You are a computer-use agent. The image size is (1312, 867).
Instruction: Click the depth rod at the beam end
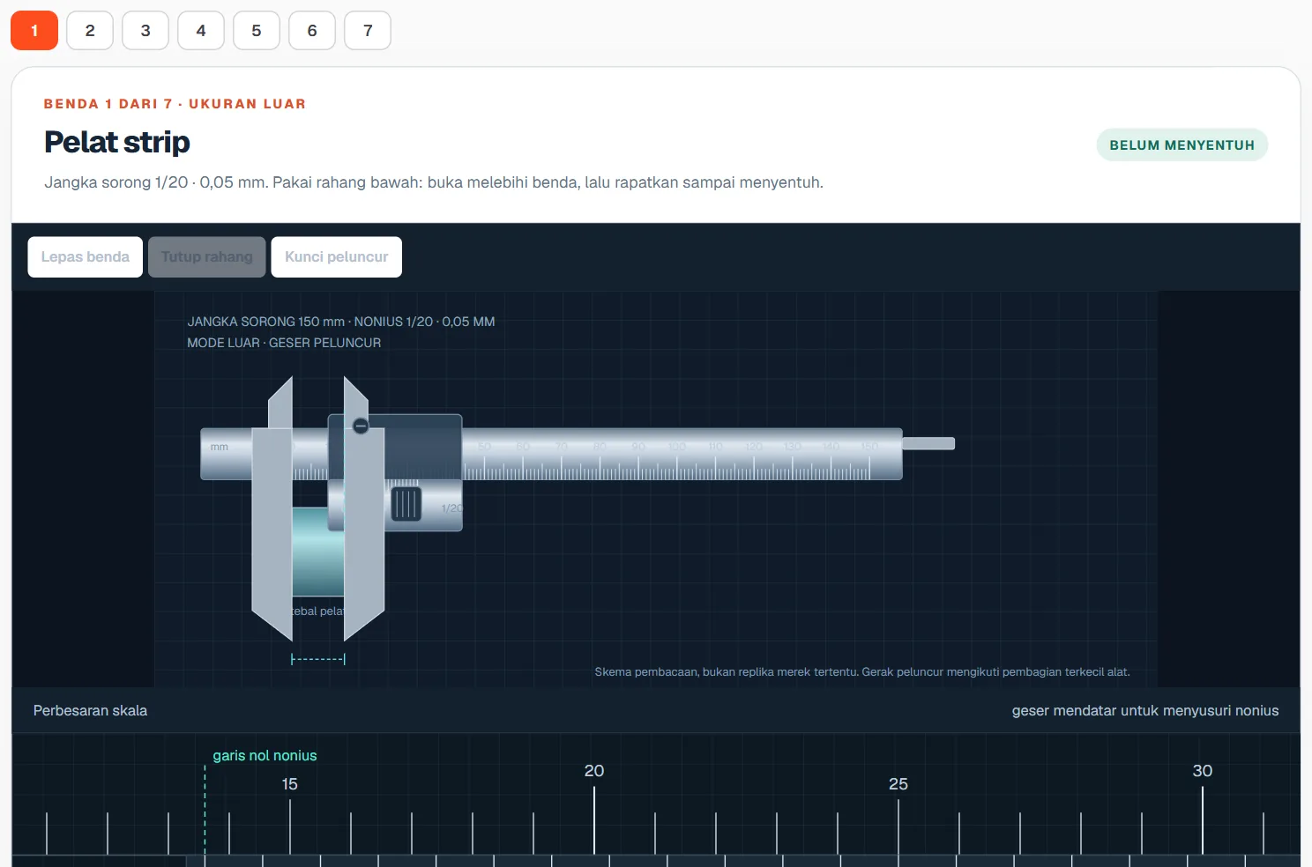(928, 443)
